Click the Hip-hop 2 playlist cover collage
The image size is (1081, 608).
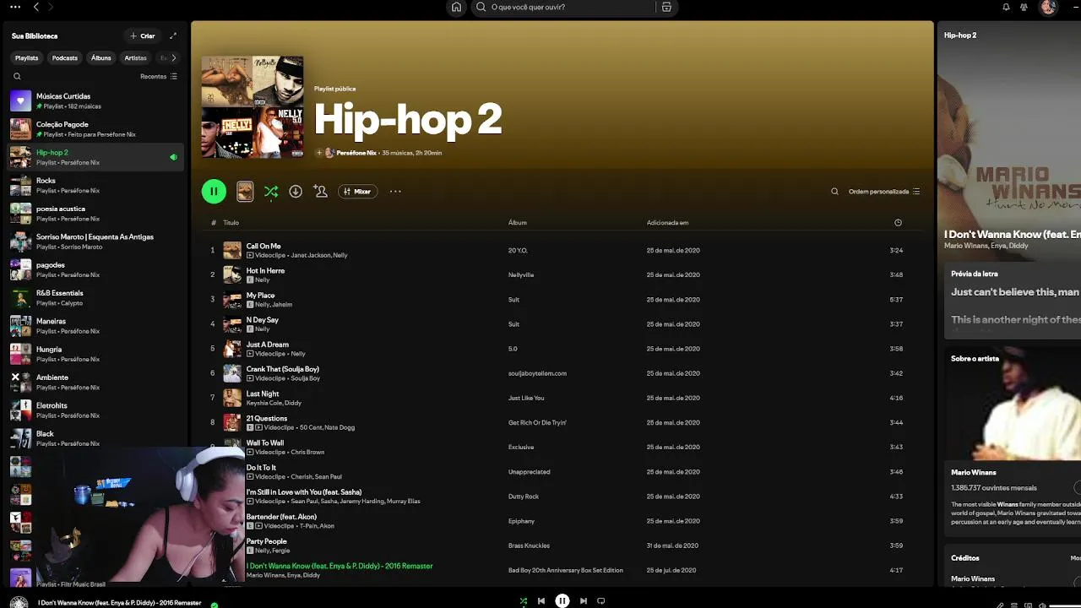tap(253, 107)
